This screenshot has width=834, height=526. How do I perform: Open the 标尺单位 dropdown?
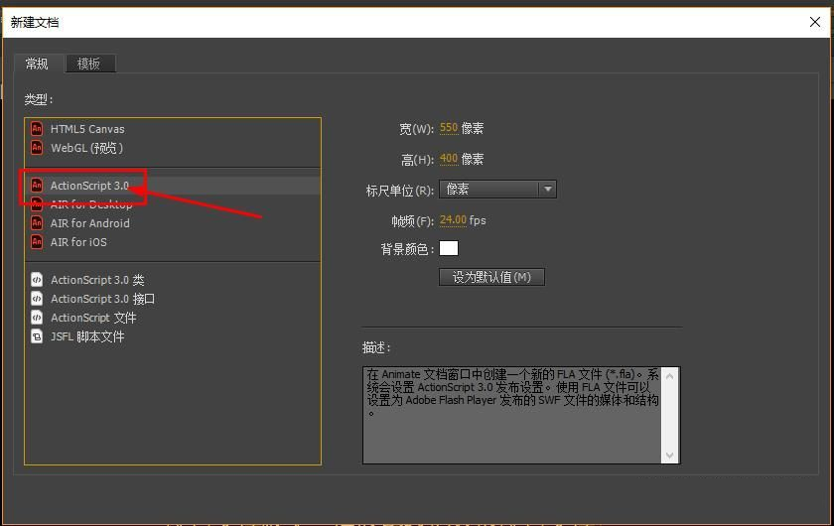coord(497,189)
